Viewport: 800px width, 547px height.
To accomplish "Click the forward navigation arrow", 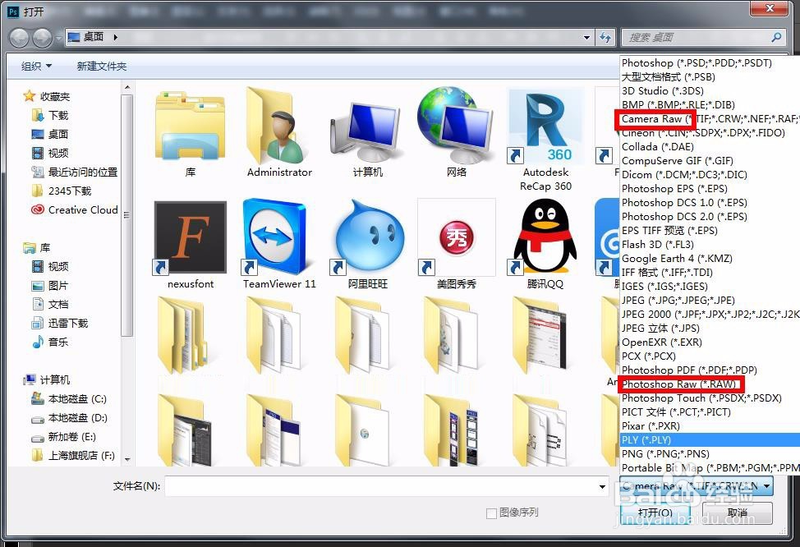I will 42,38.
